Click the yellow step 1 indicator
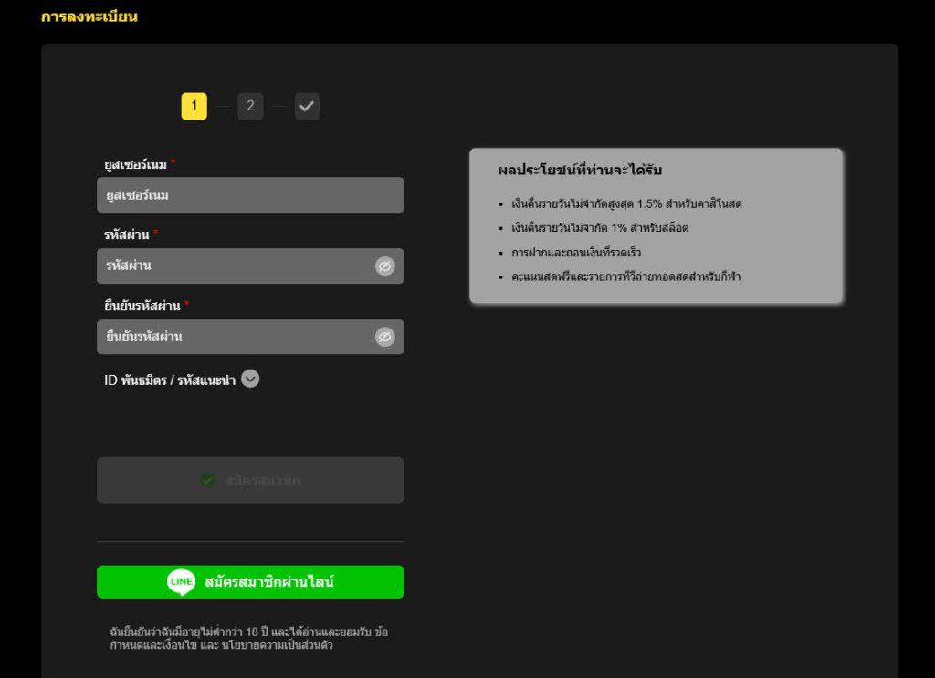Viewport: 935px width, 678px height. [194, 107]
